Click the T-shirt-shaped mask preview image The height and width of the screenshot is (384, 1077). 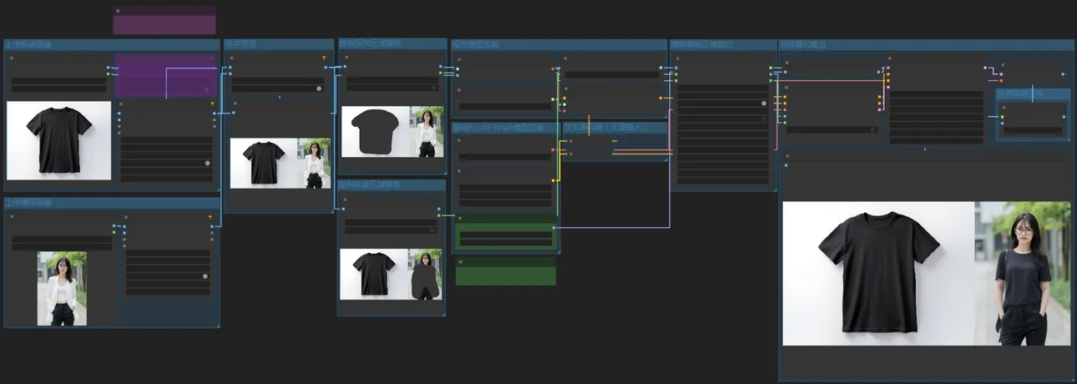click(x=375, y=131)
